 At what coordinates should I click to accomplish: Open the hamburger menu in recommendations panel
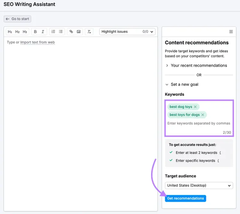coord(231,32)
